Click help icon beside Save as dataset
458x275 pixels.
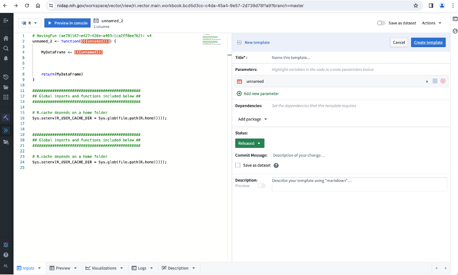pos(276,165)
